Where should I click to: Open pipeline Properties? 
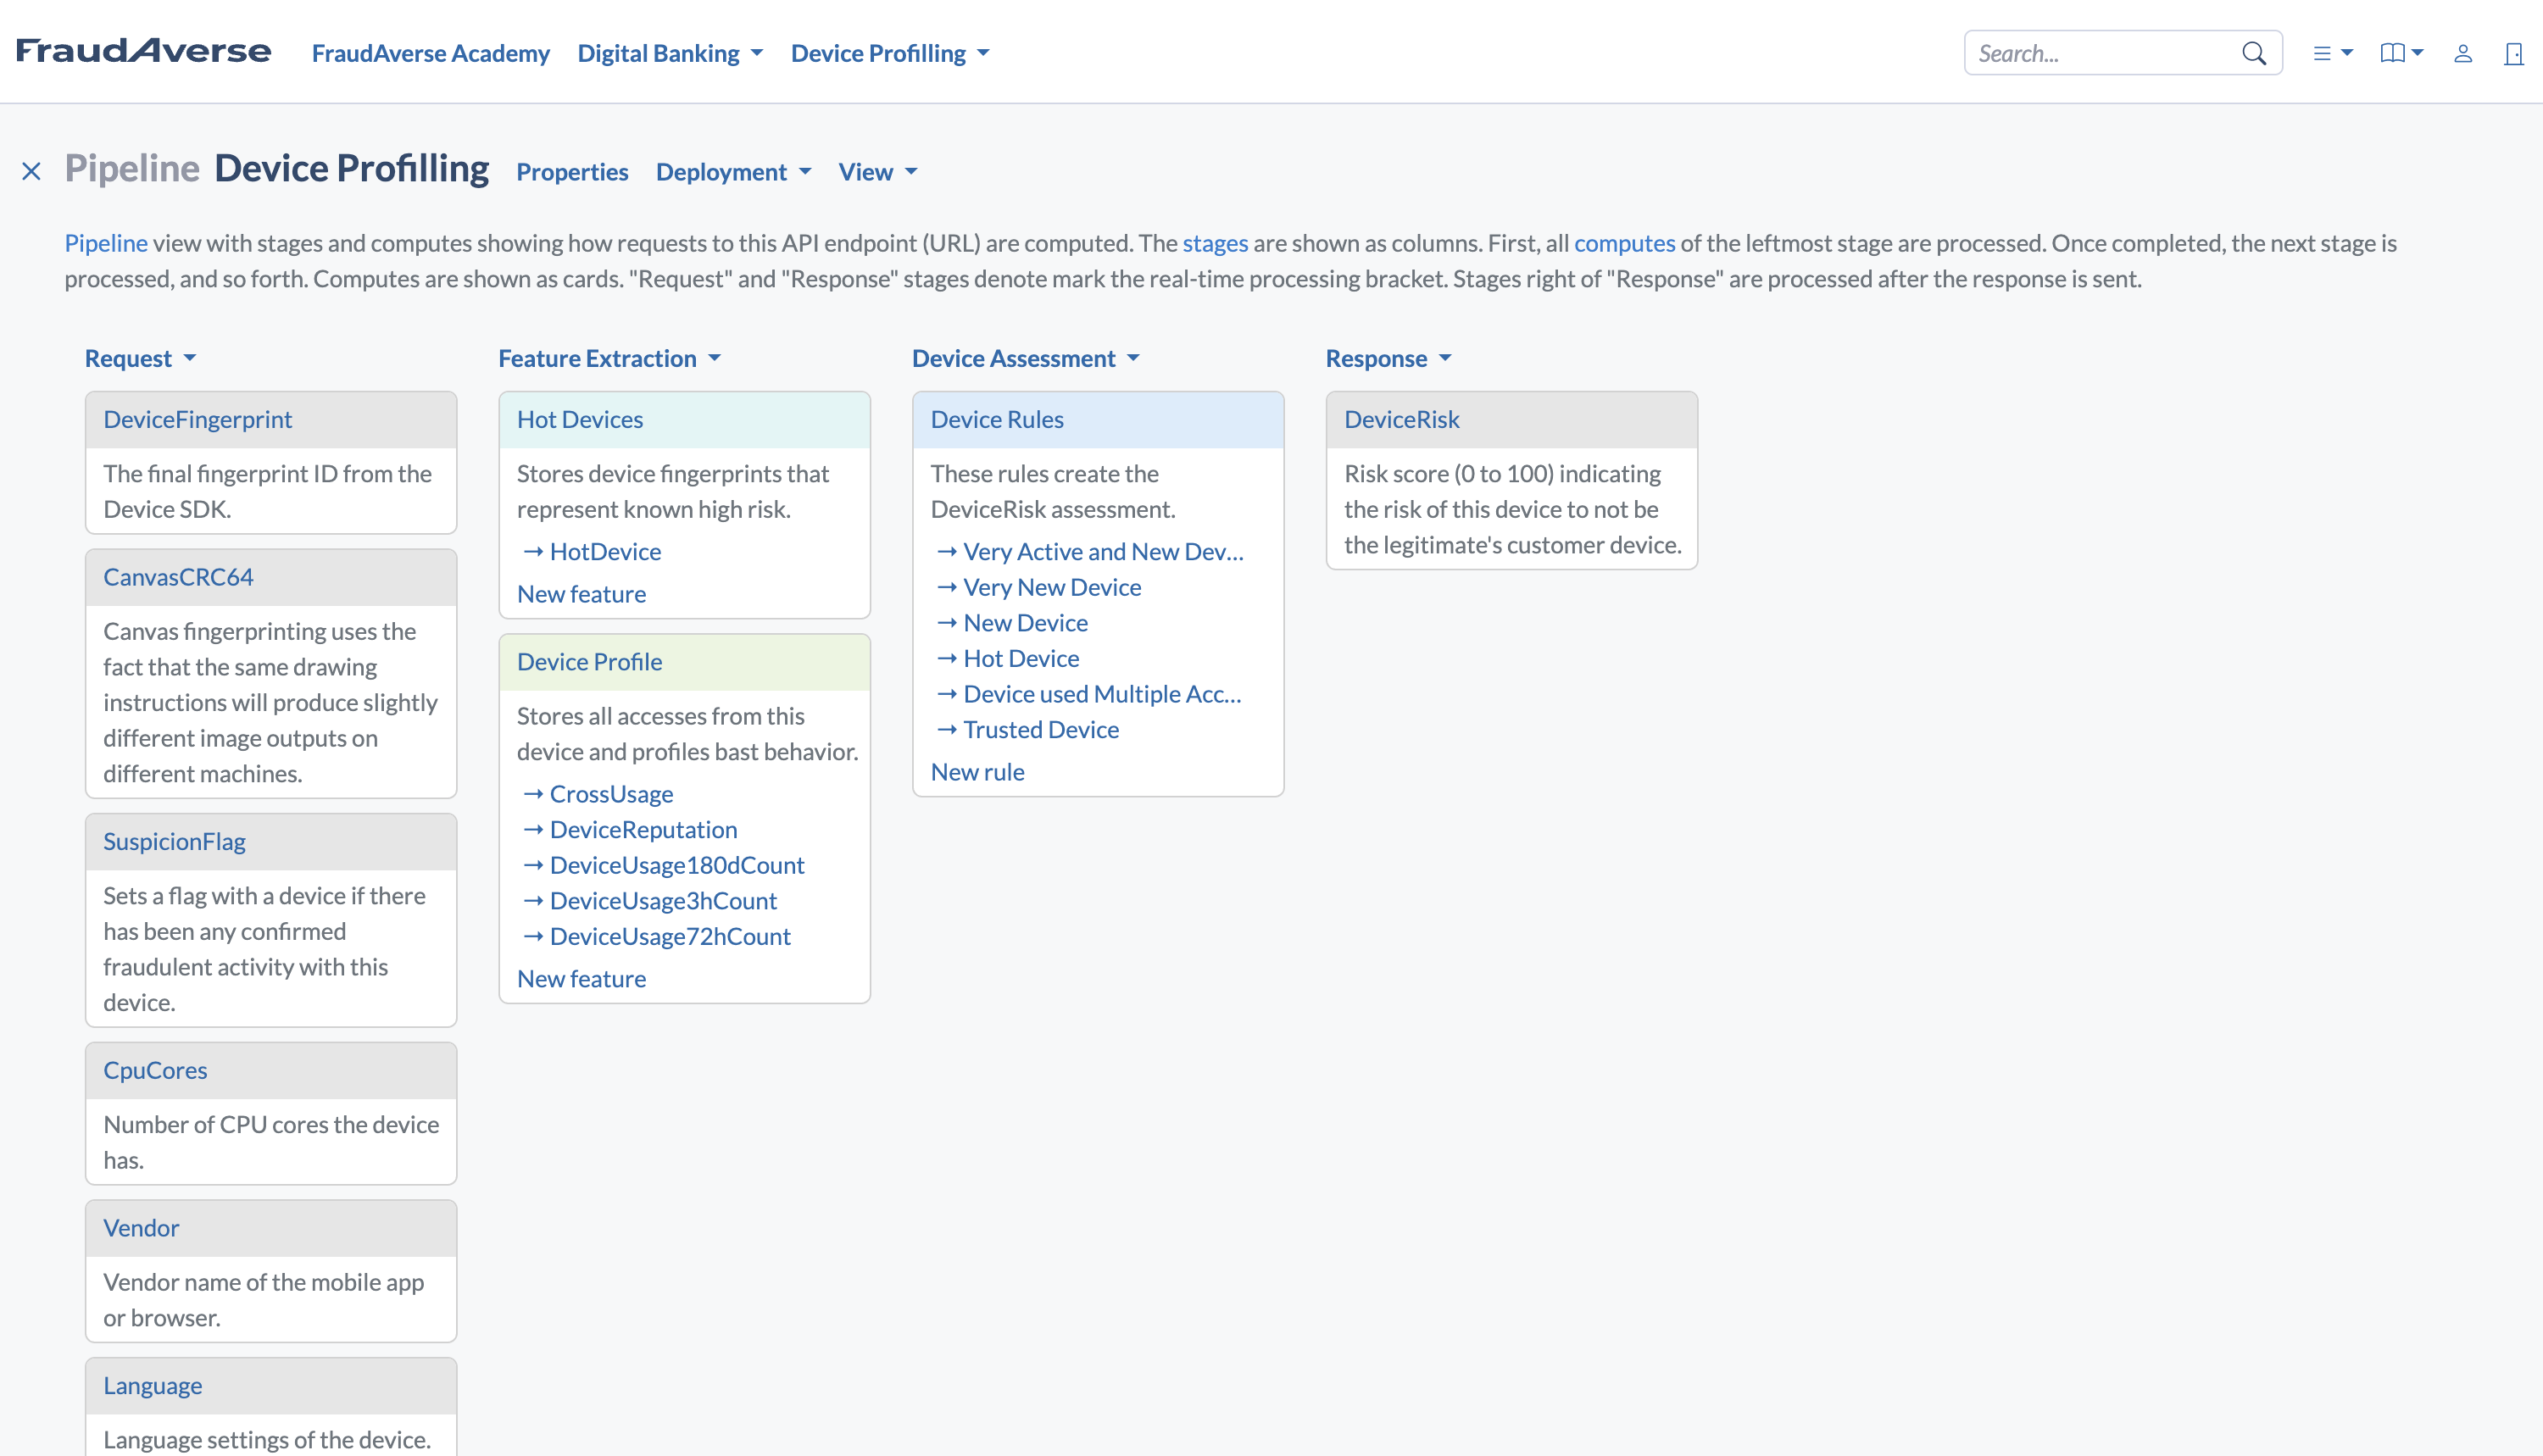coord(572,172)
